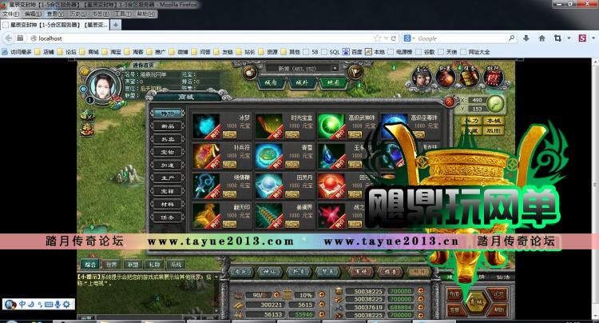Click the 购买 button for 补兵符

click(x=229, y=165)
